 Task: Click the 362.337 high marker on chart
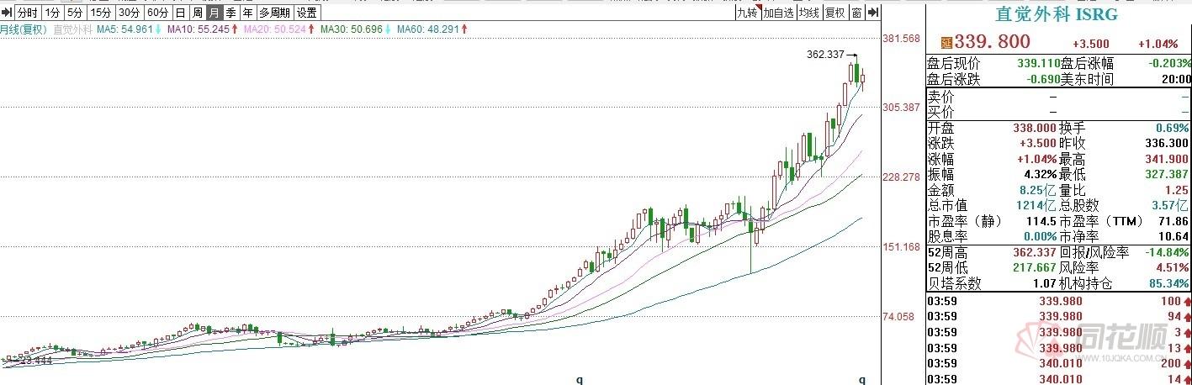824,55
